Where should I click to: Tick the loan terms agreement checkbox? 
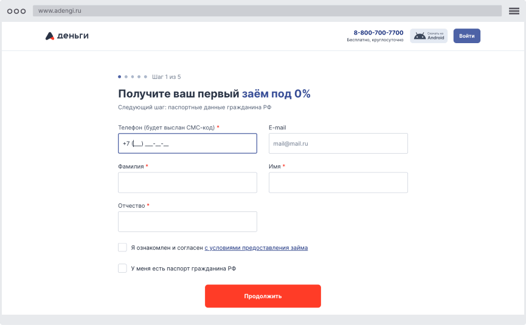tap(122, 248)
